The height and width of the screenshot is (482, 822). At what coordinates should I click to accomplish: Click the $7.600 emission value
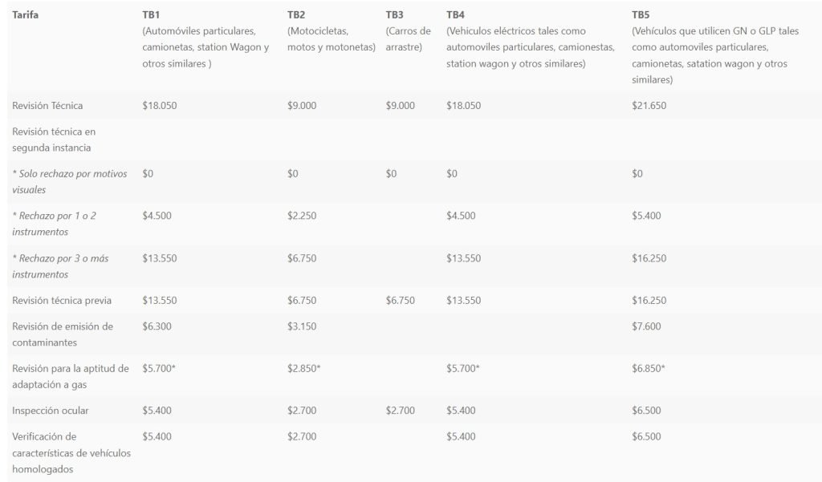646,326
